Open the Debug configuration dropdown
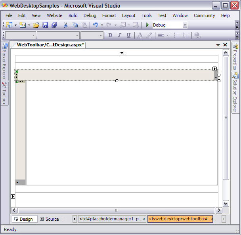The height and width of the screenshot is (235, 241). pos(185,25)
